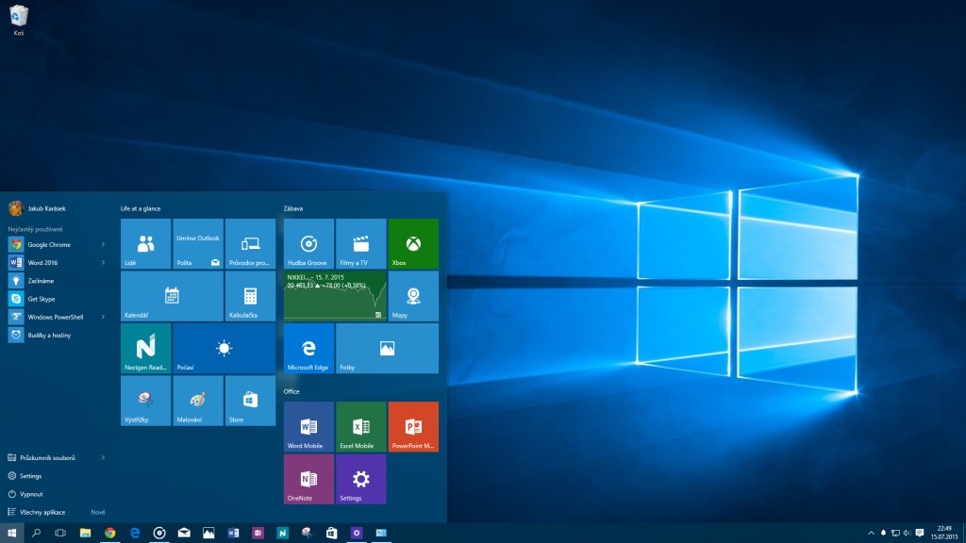Launch the Excel Mobile tile
Viewport: 966px width, 543px height.
[361, 427]
